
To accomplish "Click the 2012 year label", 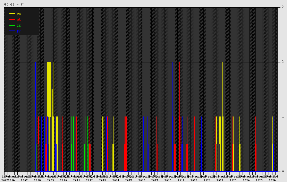I will click(x=89, y=180).
